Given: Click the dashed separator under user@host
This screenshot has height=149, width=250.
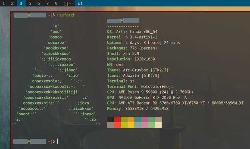Looking at the screenshot, I should point(123,26).
